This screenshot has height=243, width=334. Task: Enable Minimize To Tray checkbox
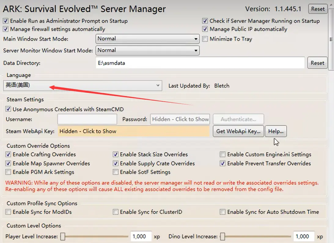click(x=205, y=39)
